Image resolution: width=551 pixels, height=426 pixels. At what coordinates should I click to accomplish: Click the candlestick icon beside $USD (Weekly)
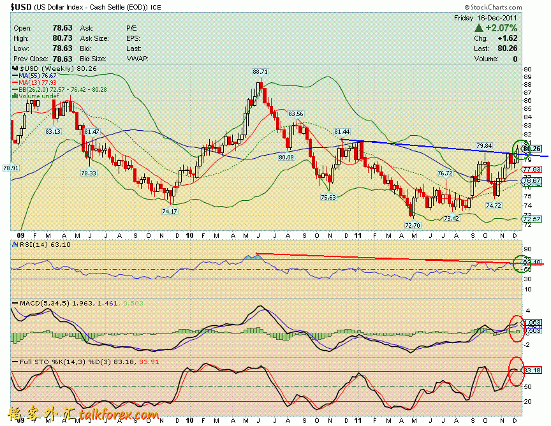click(x=15, y=68)
